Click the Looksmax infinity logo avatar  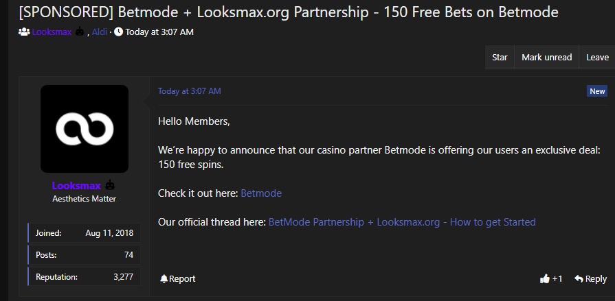[85, 129]
